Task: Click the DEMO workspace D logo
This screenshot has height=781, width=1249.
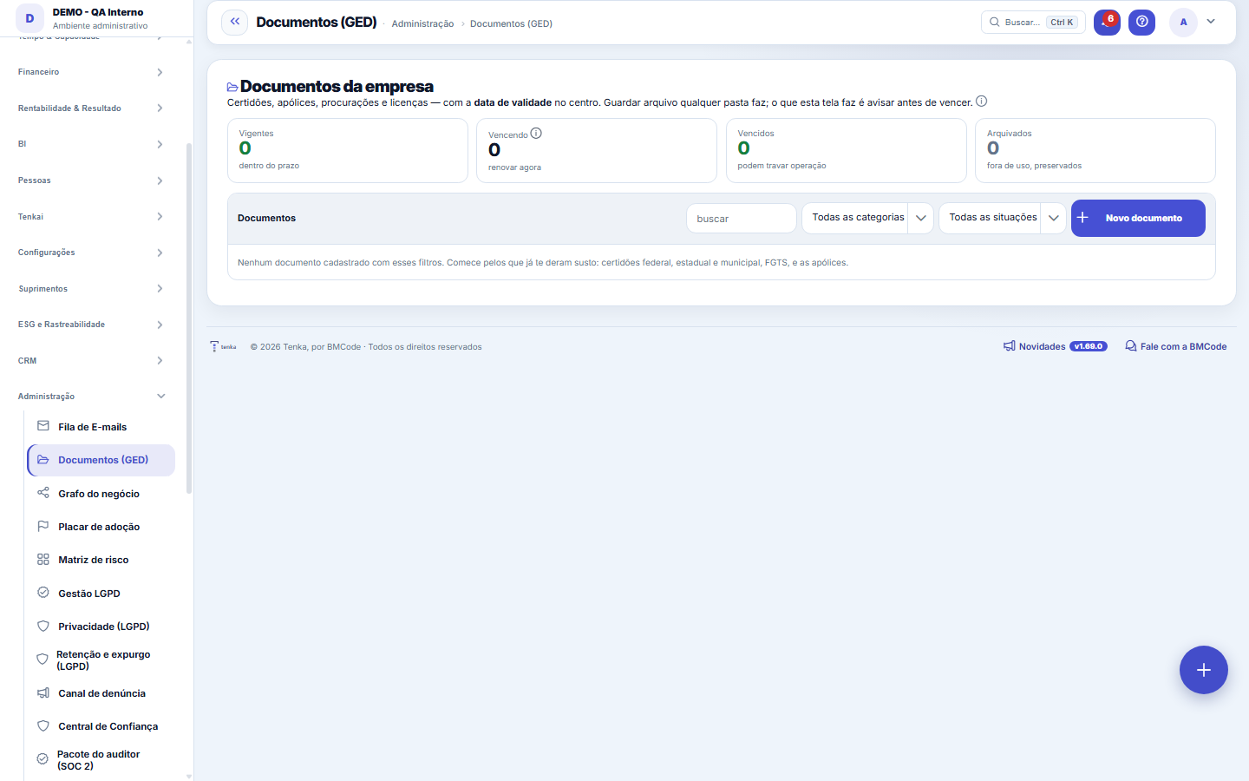Action: coord(29,18)
